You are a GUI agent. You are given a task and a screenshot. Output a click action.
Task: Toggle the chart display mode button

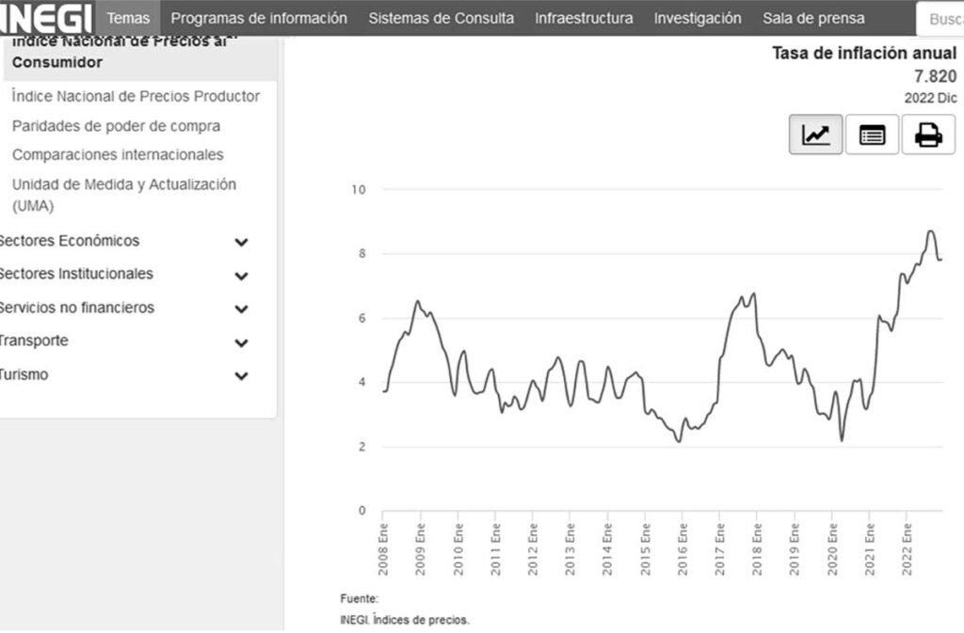pyautogui.click(x=814, y=134)
